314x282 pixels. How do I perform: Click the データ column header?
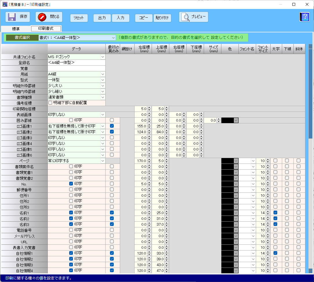76,49
